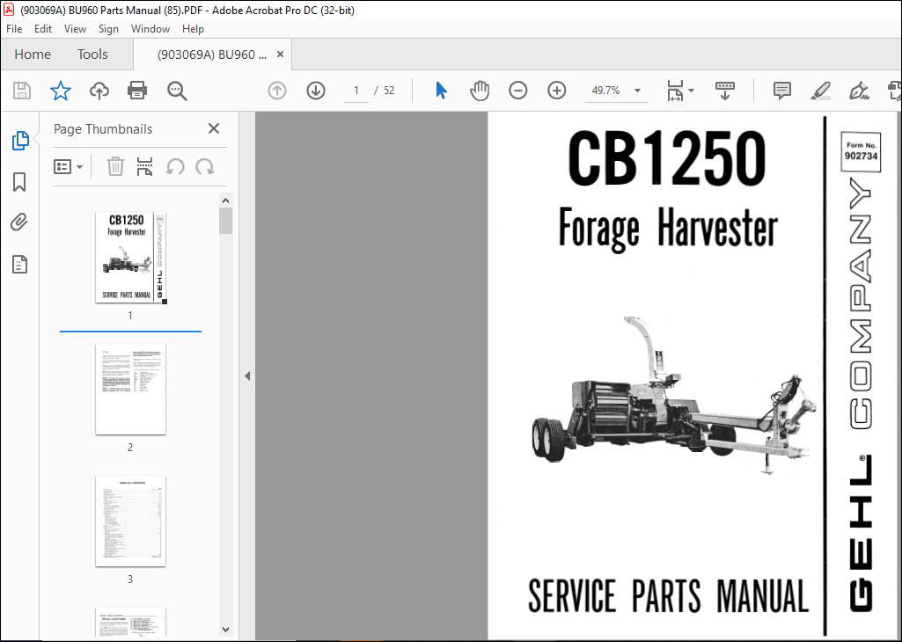Expand the Fit page dropdown arrow
The width and height of the screenshot is (902, 642).
691,91
